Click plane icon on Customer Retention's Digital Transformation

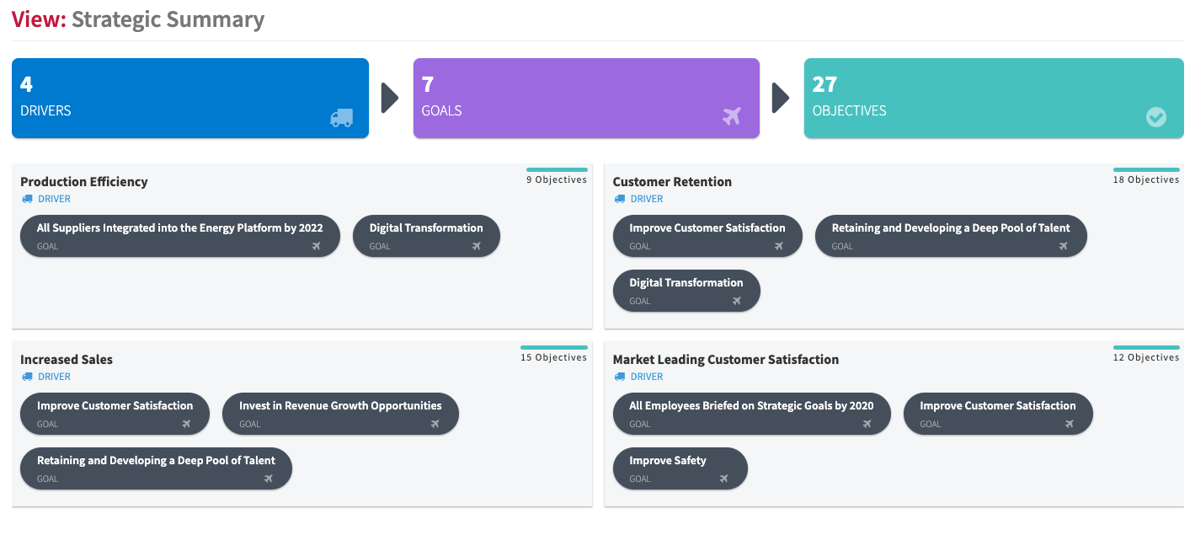coord(737,301)
